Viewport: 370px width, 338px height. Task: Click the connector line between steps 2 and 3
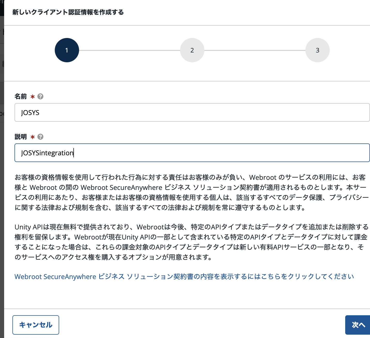coord(255,50)
